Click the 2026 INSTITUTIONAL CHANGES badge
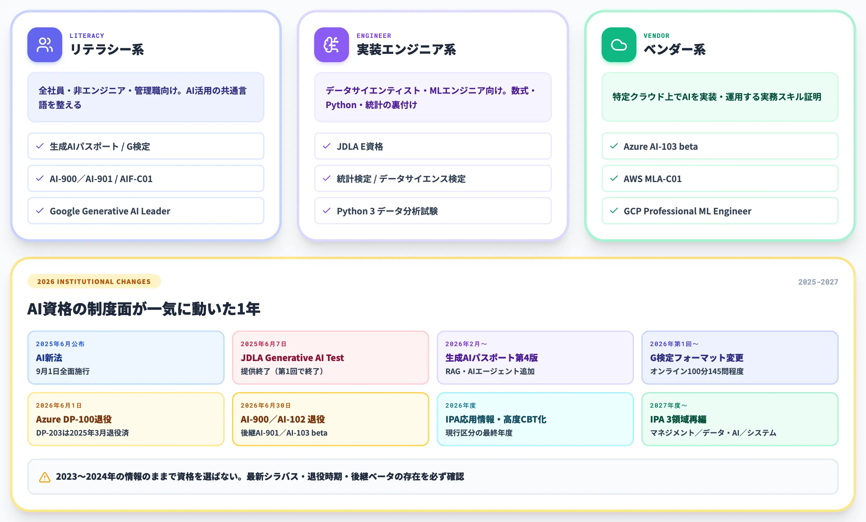 tap(94, 282)
